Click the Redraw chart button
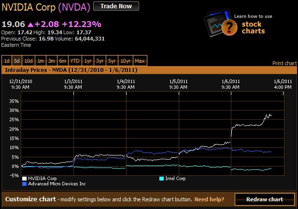 (x=265, y=199)
